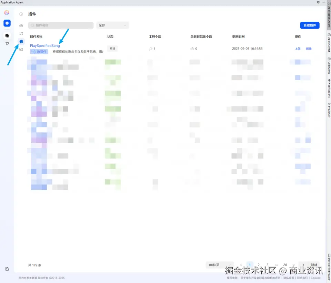The width and height of the screenshot is (331, 283).
Task: Open the settings gear in title bar
Action: click(318, 2)
